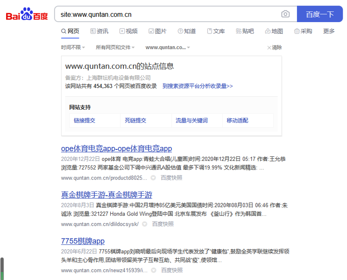Open camera image search icon

coord(285,14)
